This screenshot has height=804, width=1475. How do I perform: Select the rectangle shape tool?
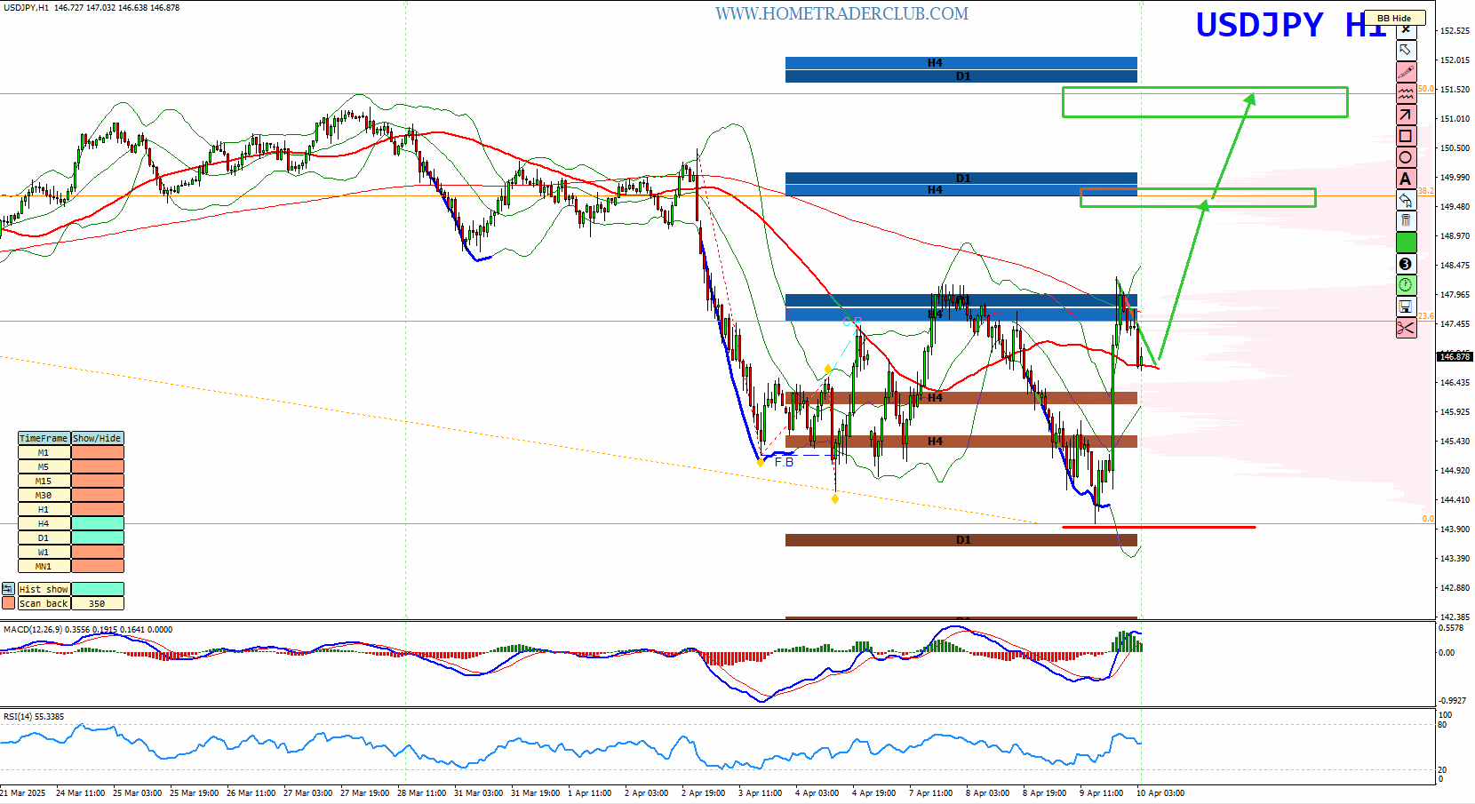(1406, 136)
